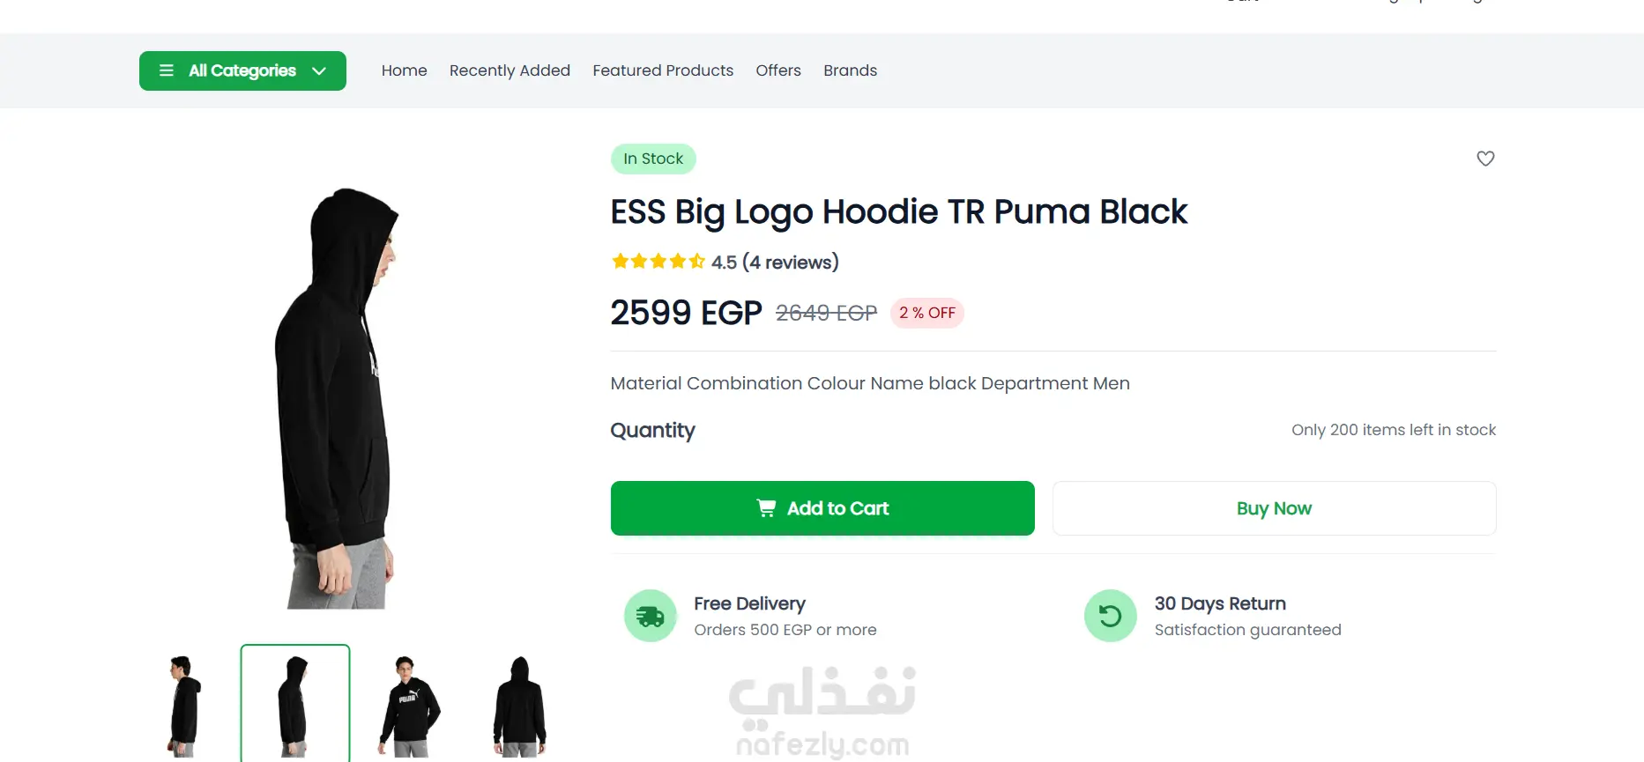Open the Home menu item
The height and width of the screenshot is (762, 1644).
coord(405,70)
